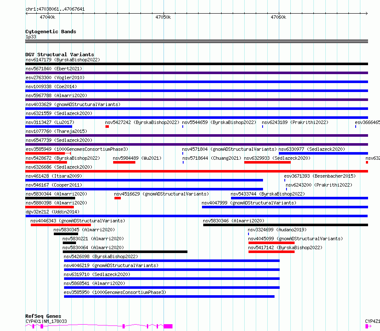Open nsv6243189 (Prakrithi2022) variant label
The image size is (380, 331).
click(295, 122)
